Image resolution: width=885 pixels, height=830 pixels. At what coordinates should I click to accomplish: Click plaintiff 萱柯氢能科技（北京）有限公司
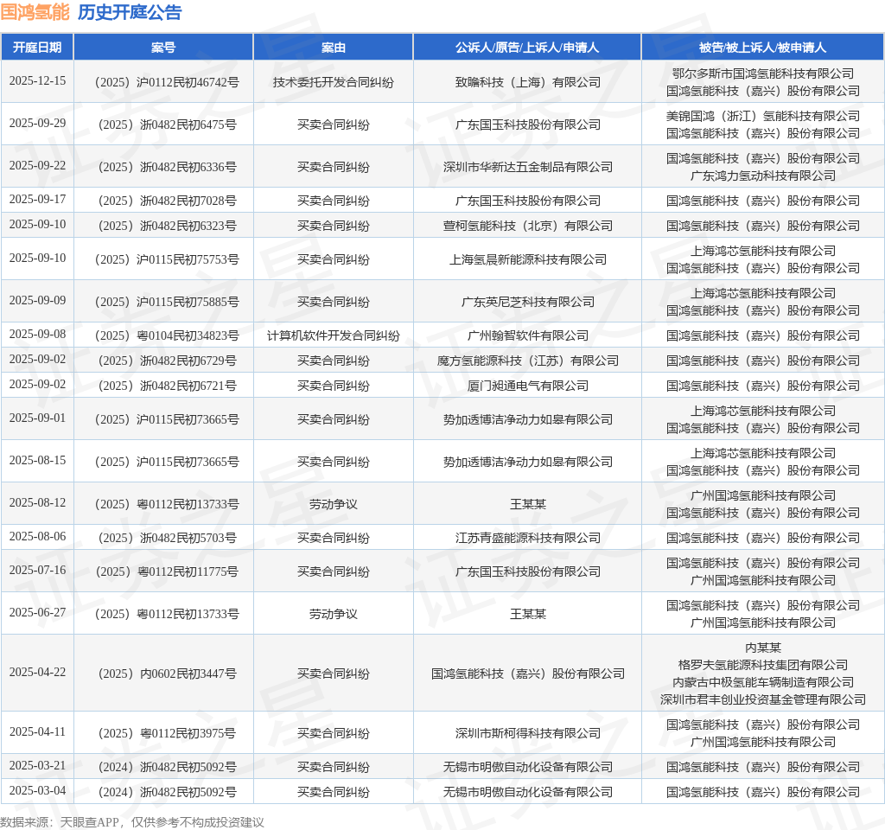point(528,226)
